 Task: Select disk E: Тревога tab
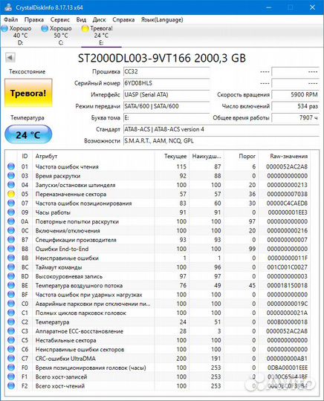point(101,36)
